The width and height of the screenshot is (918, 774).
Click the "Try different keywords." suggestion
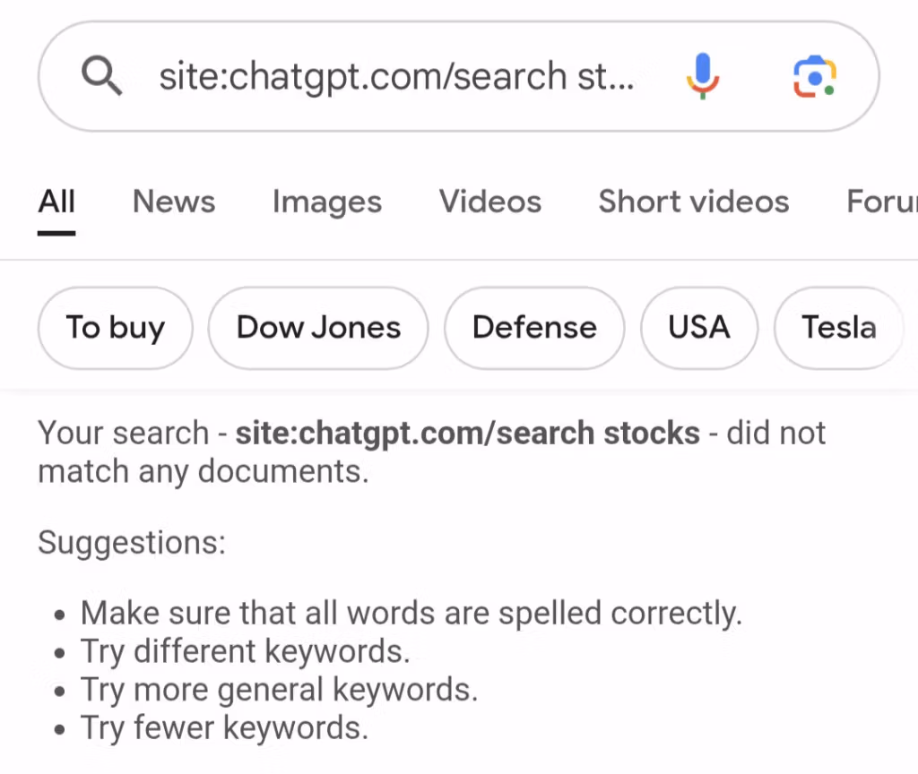tap(245, 651)
